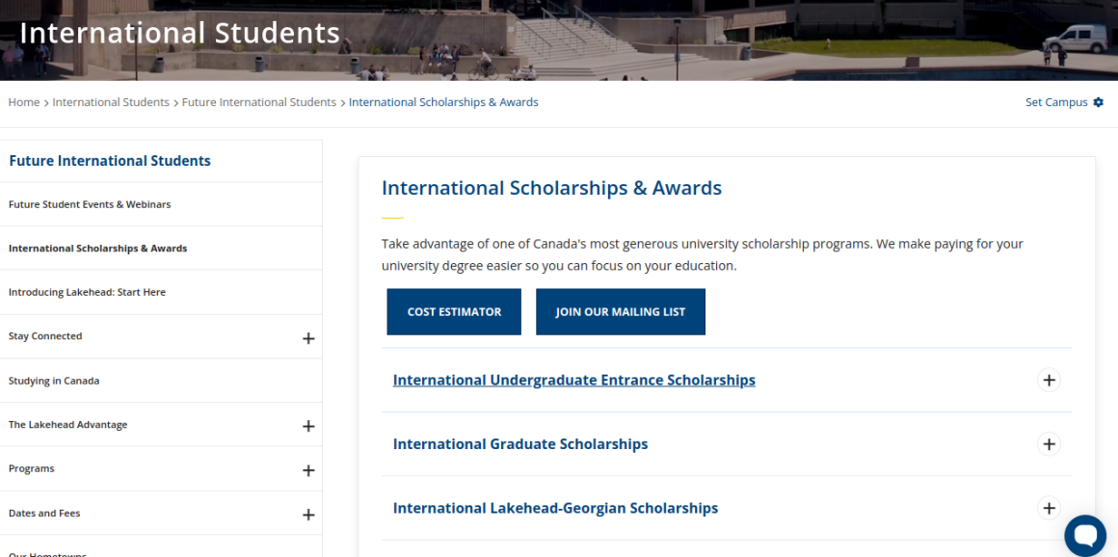Open Future Student Events & Webinars page
This screenshot has height=557, width=1118.
click(x=89, y=204)
